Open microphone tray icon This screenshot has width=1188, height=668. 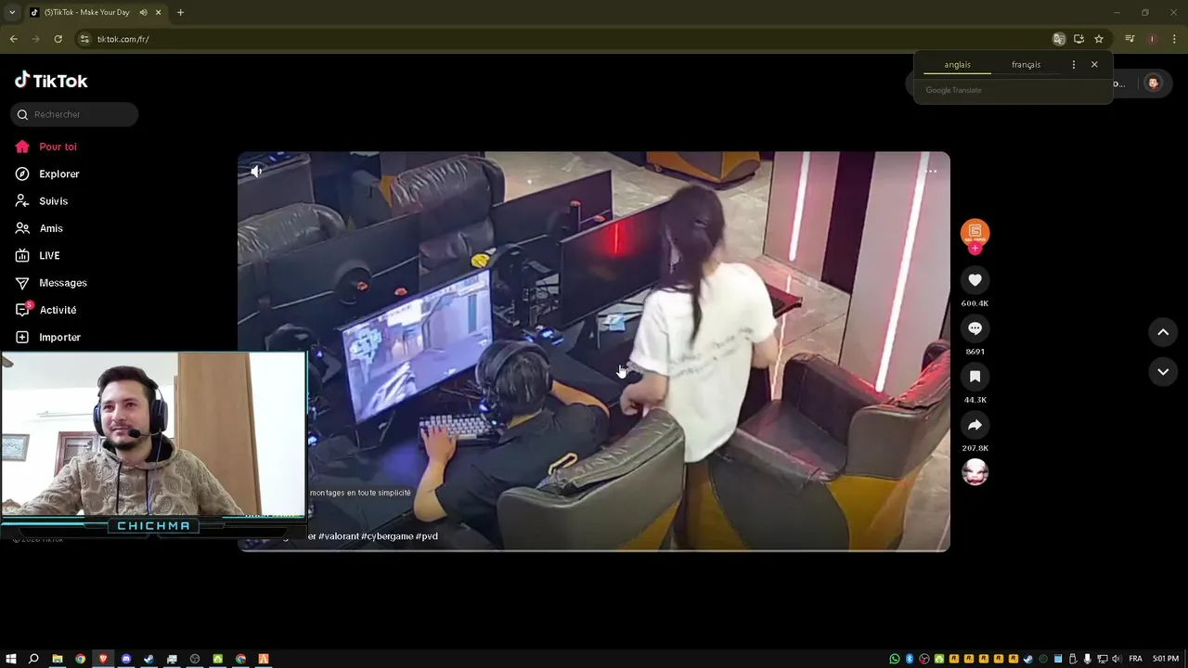1087,659
